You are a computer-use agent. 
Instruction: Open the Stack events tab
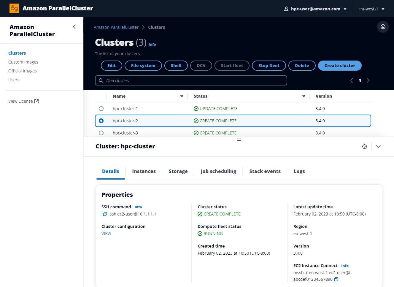pos(265,171)
